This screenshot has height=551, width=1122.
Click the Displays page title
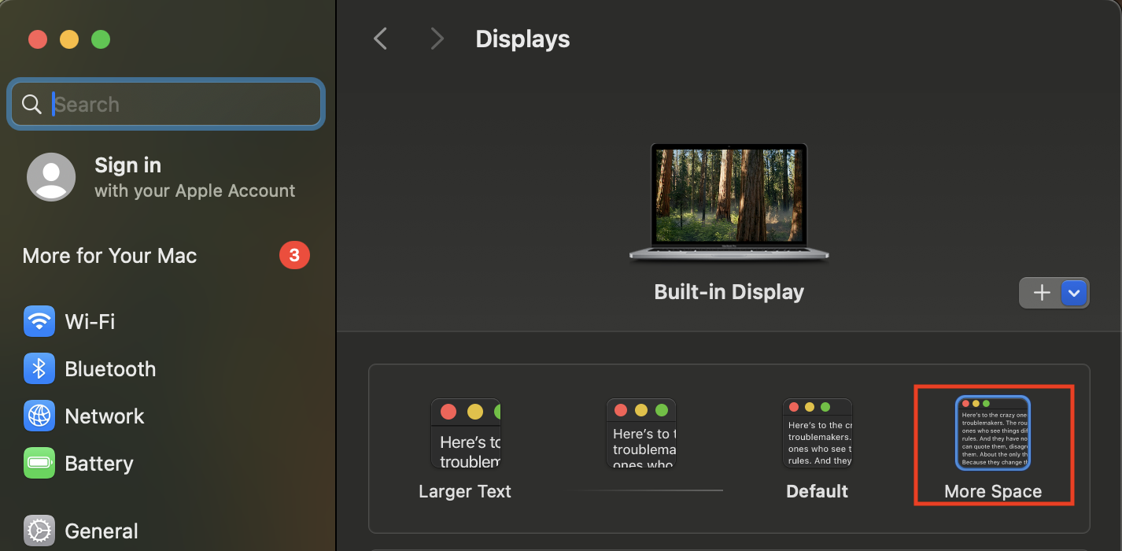click(522, 39)
